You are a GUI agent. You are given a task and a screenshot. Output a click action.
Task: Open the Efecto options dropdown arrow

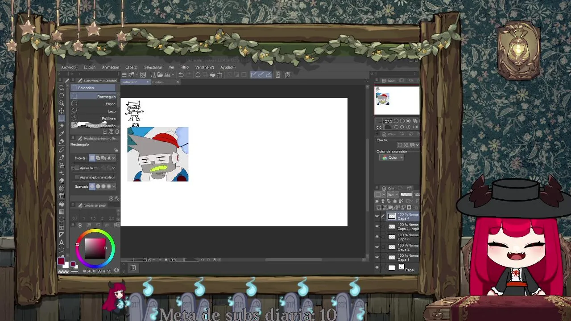tap(418, 145)
